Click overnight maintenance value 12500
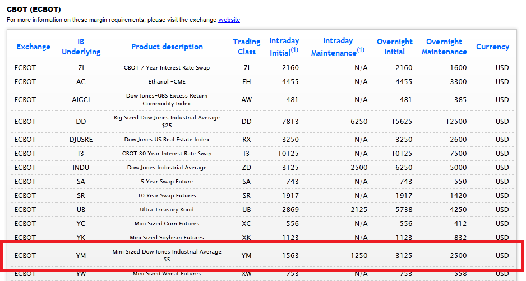The image size is (526, 281). click(x=456, y=122)
